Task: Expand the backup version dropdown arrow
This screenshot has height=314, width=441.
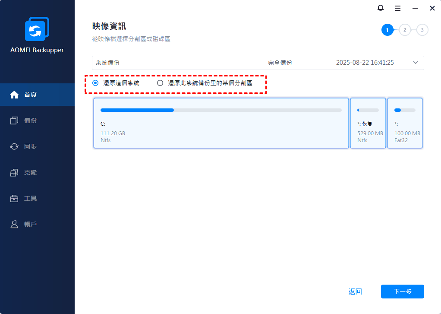Action: (x=416, y=63)
